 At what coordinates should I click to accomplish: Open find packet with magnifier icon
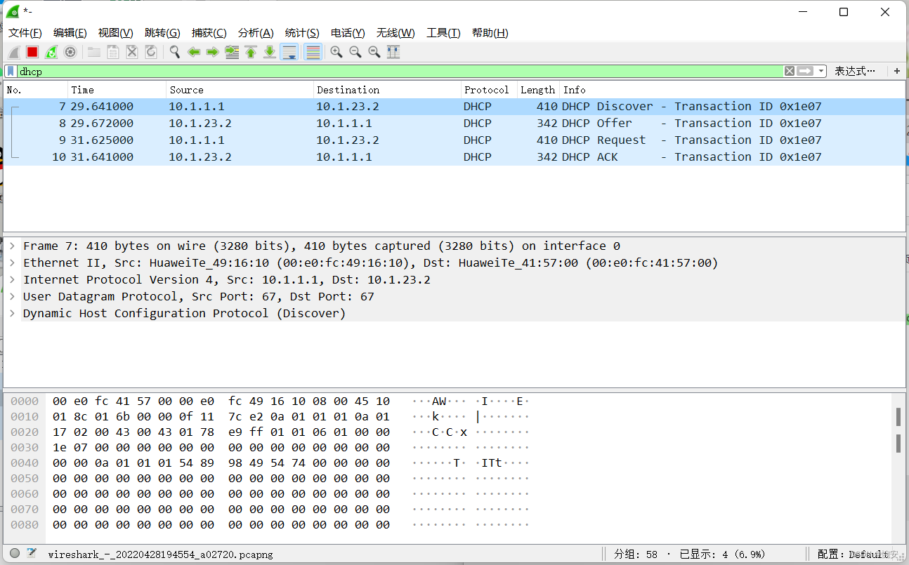coord(174,52)
